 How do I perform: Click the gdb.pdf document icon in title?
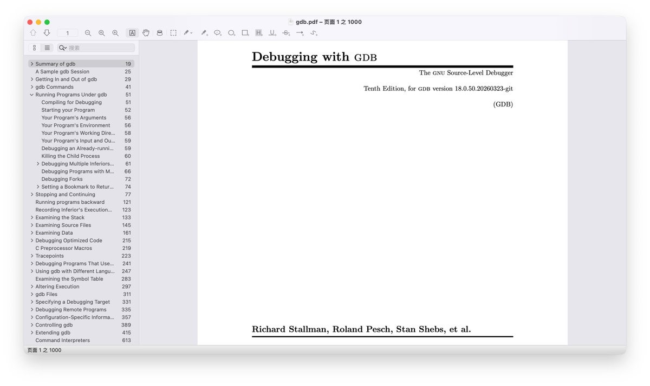click(x=291, y=22)
